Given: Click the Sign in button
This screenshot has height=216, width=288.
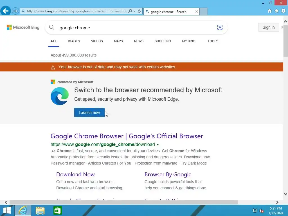Looking at the screenshot, I should [x=269, y=27].
